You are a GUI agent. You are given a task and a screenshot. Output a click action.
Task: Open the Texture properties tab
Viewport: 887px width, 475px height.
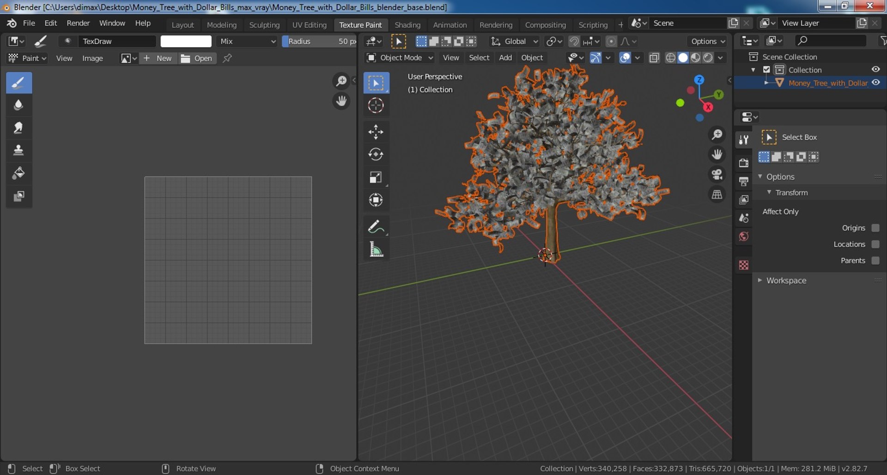pos(744,265)
